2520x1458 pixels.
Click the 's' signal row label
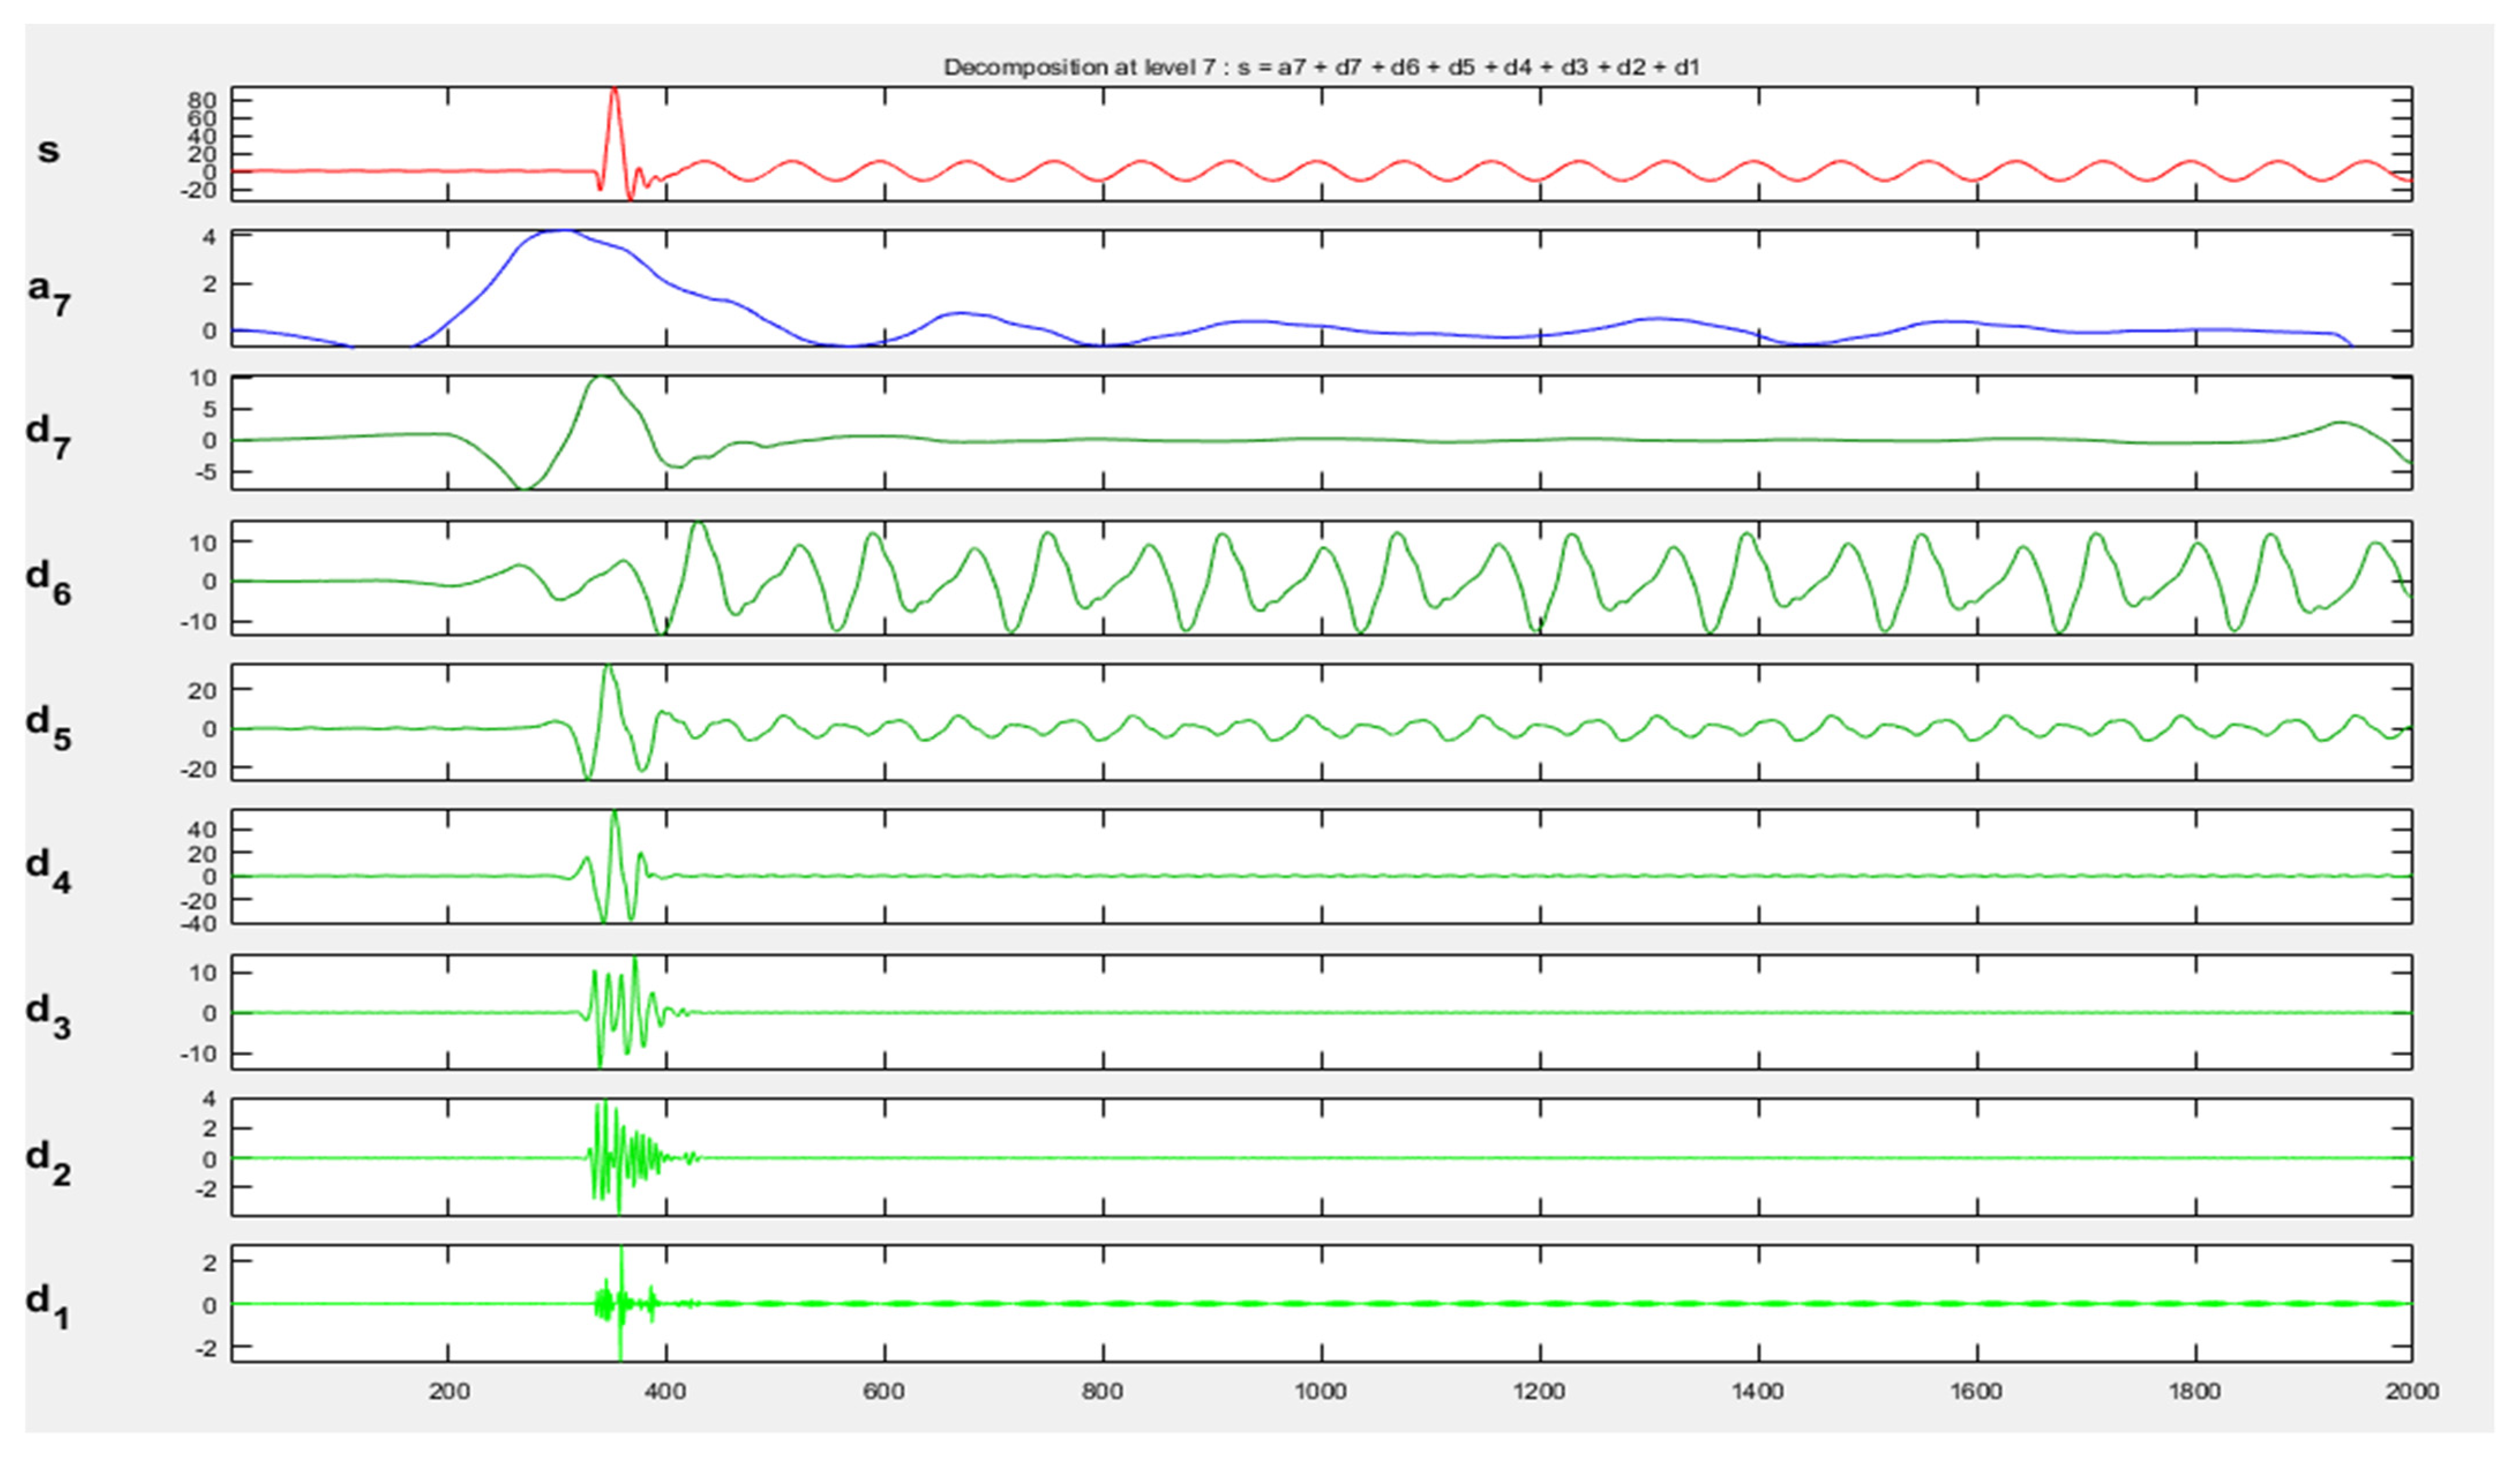pyautogui.click(x=48, y=151)
